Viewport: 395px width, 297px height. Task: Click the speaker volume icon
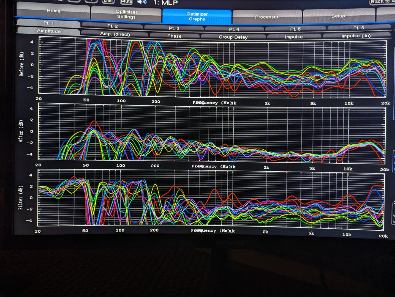point(142,2)
